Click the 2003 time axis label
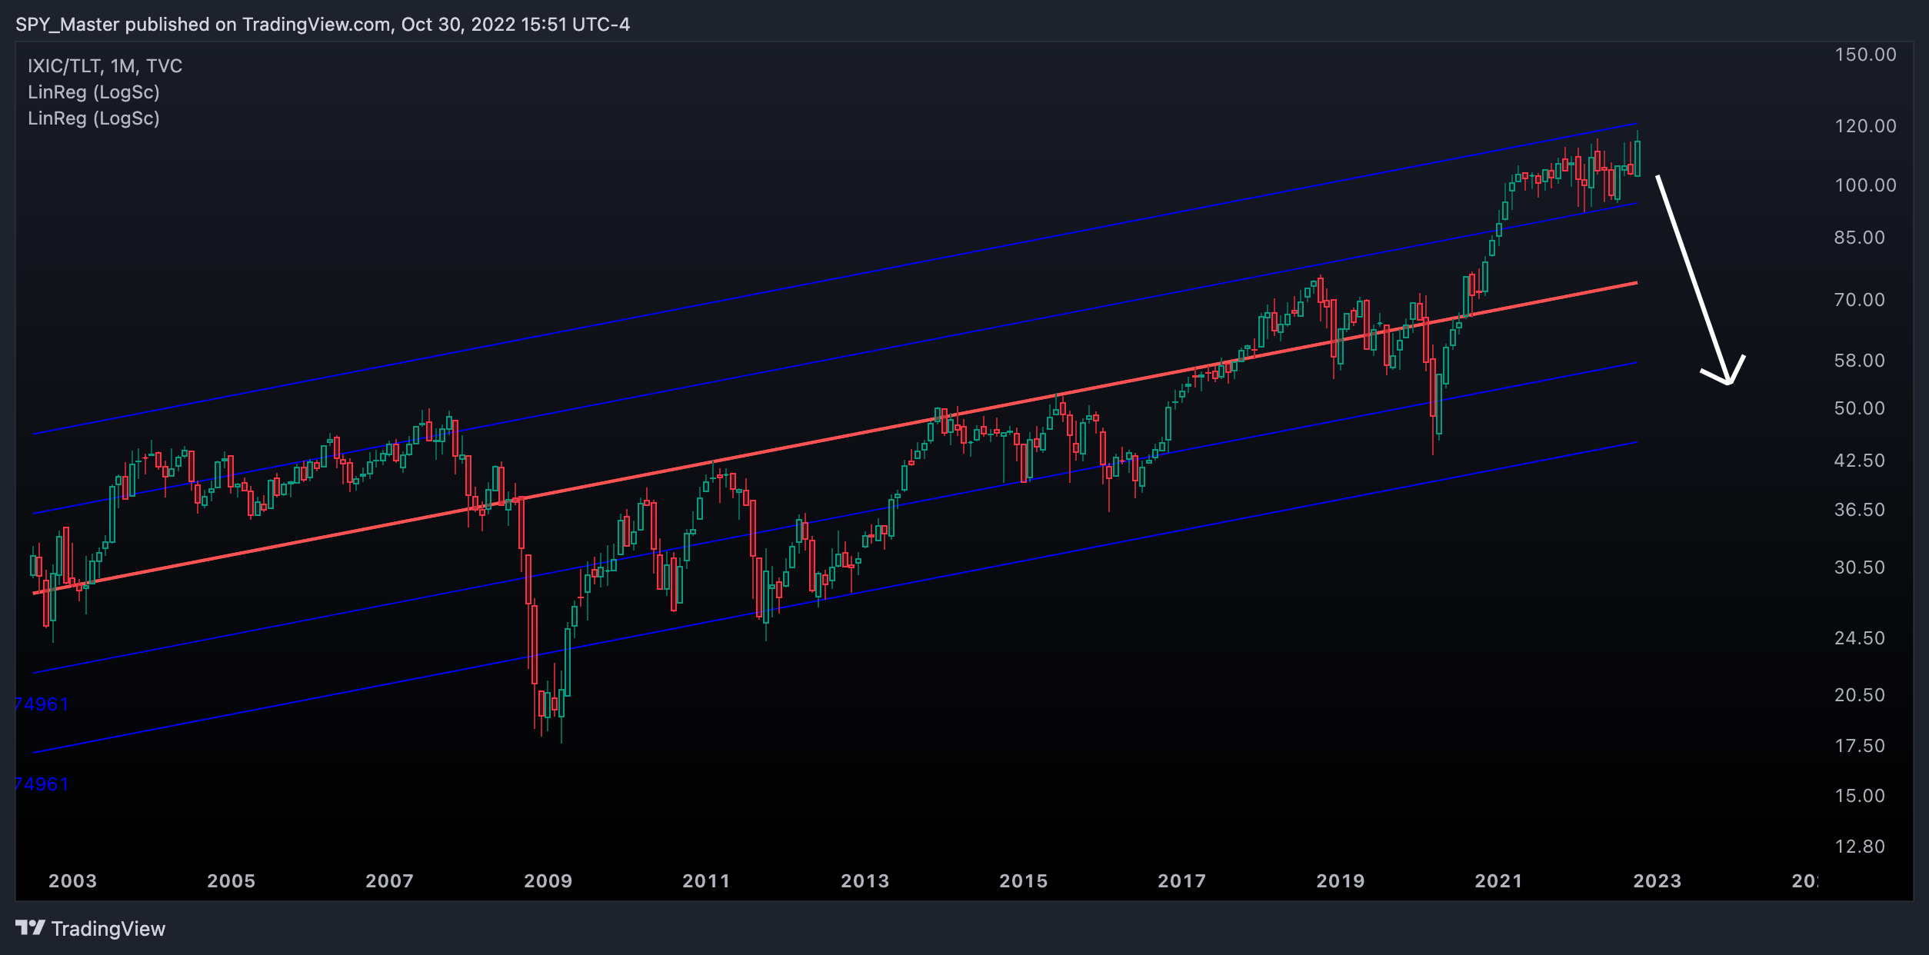The width and height of the screenshot is (1929, 955). pyautogui.click(x=73, y=881)
